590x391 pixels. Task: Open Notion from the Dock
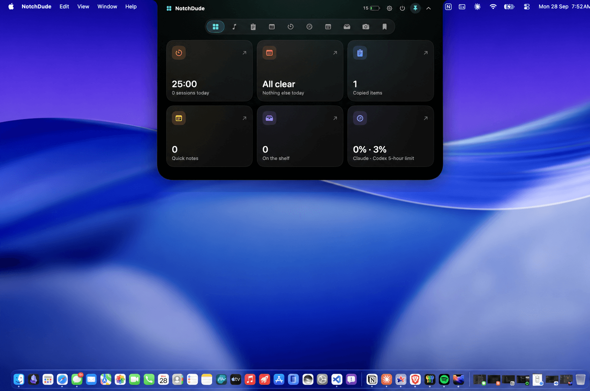372,379
